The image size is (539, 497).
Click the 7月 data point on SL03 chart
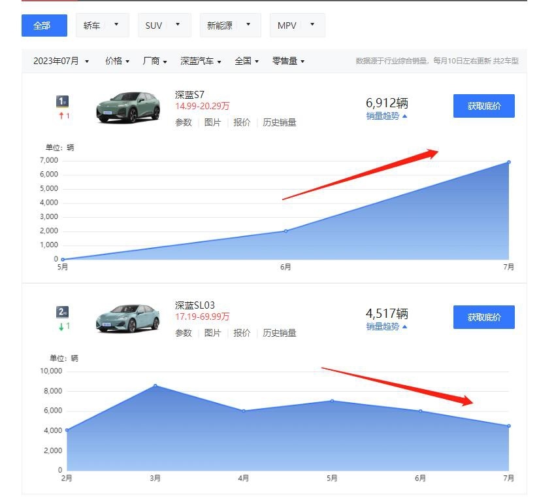pyautogui.click(x=509, y=426)
